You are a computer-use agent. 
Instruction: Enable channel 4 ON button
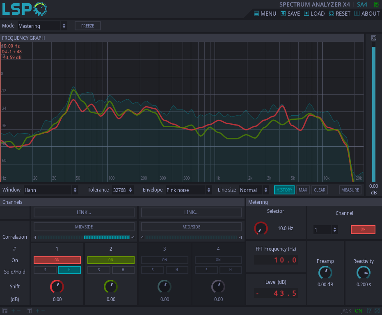click(218, 260)
